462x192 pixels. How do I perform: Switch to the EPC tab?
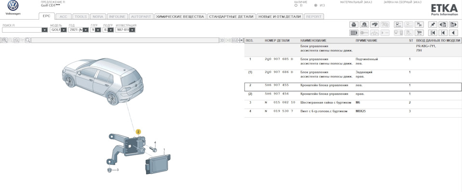[47, 16]
